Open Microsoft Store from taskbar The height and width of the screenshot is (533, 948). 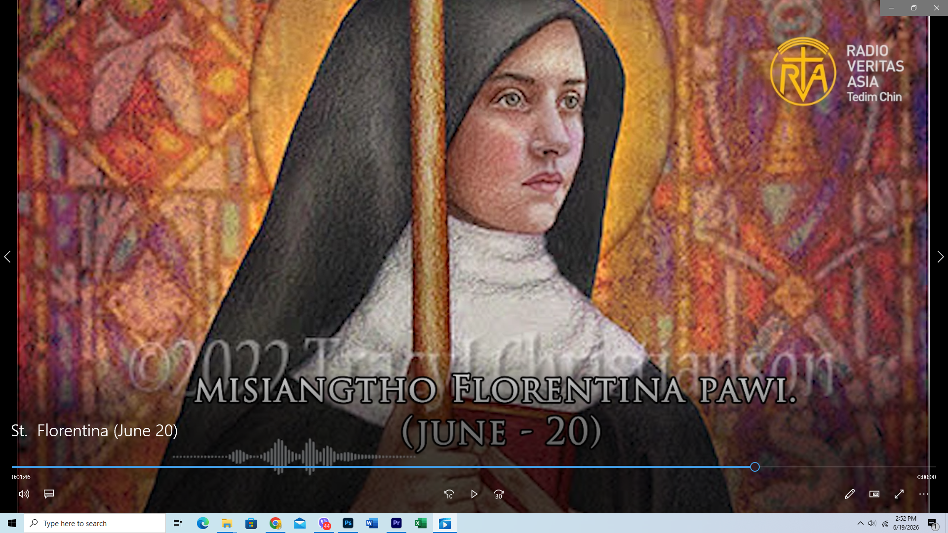click(251, 523)
